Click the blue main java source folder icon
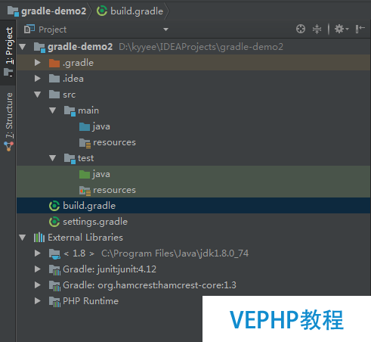371x342 pixels. pos(85,126)
